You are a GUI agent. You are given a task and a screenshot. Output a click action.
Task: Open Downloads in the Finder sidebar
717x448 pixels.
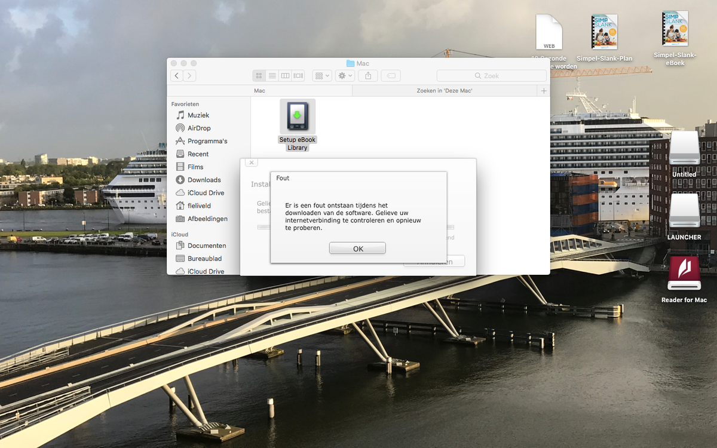tap(204, 180)
